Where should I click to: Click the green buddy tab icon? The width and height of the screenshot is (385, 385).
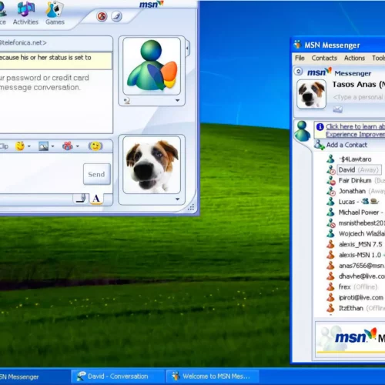tap(303, 131)
